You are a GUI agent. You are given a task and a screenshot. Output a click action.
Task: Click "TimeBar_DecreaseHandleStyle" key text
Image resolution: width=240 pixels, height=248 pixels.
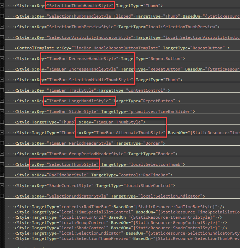[83, 59]
